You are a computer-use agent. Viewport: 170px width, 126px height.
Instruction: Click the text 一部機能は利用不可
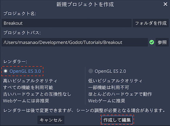(x=109, y=88)
